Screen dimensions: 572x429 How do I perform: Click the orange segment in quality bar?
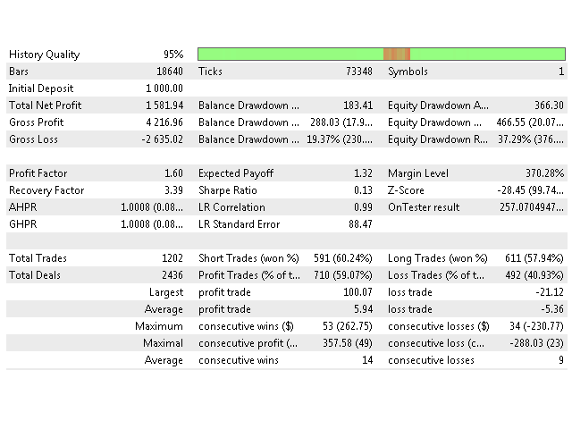coord(397,54)
